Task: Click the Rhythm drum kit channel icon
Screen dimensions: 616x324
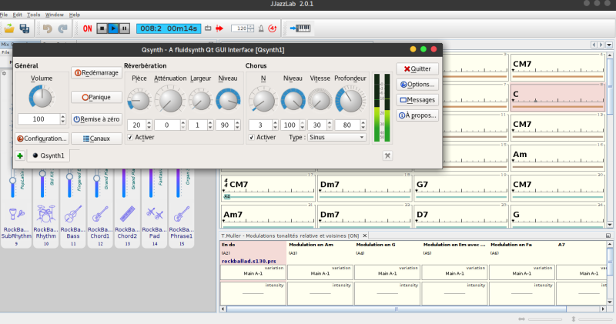Action: [46, 213]
